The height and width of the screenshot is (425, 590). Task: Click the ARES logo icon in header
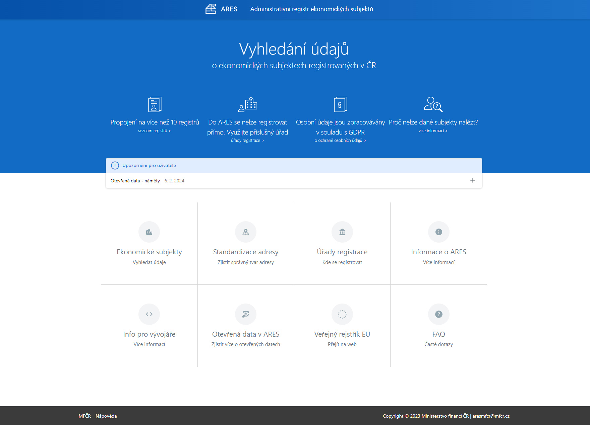(211, 9)
